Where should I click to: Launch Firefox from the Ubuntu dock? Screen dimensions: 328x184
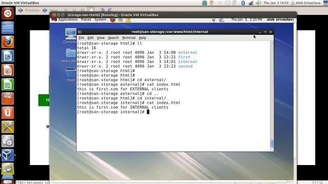(x=8, y=42)
